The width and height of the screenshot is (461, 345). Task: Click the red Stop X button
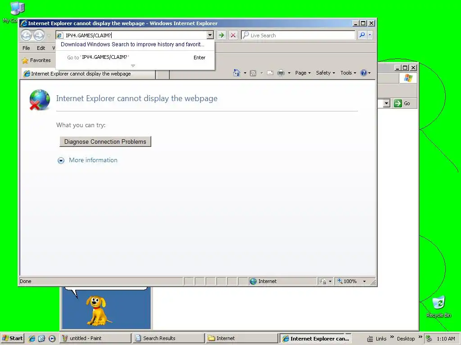[x=233, y=35]
